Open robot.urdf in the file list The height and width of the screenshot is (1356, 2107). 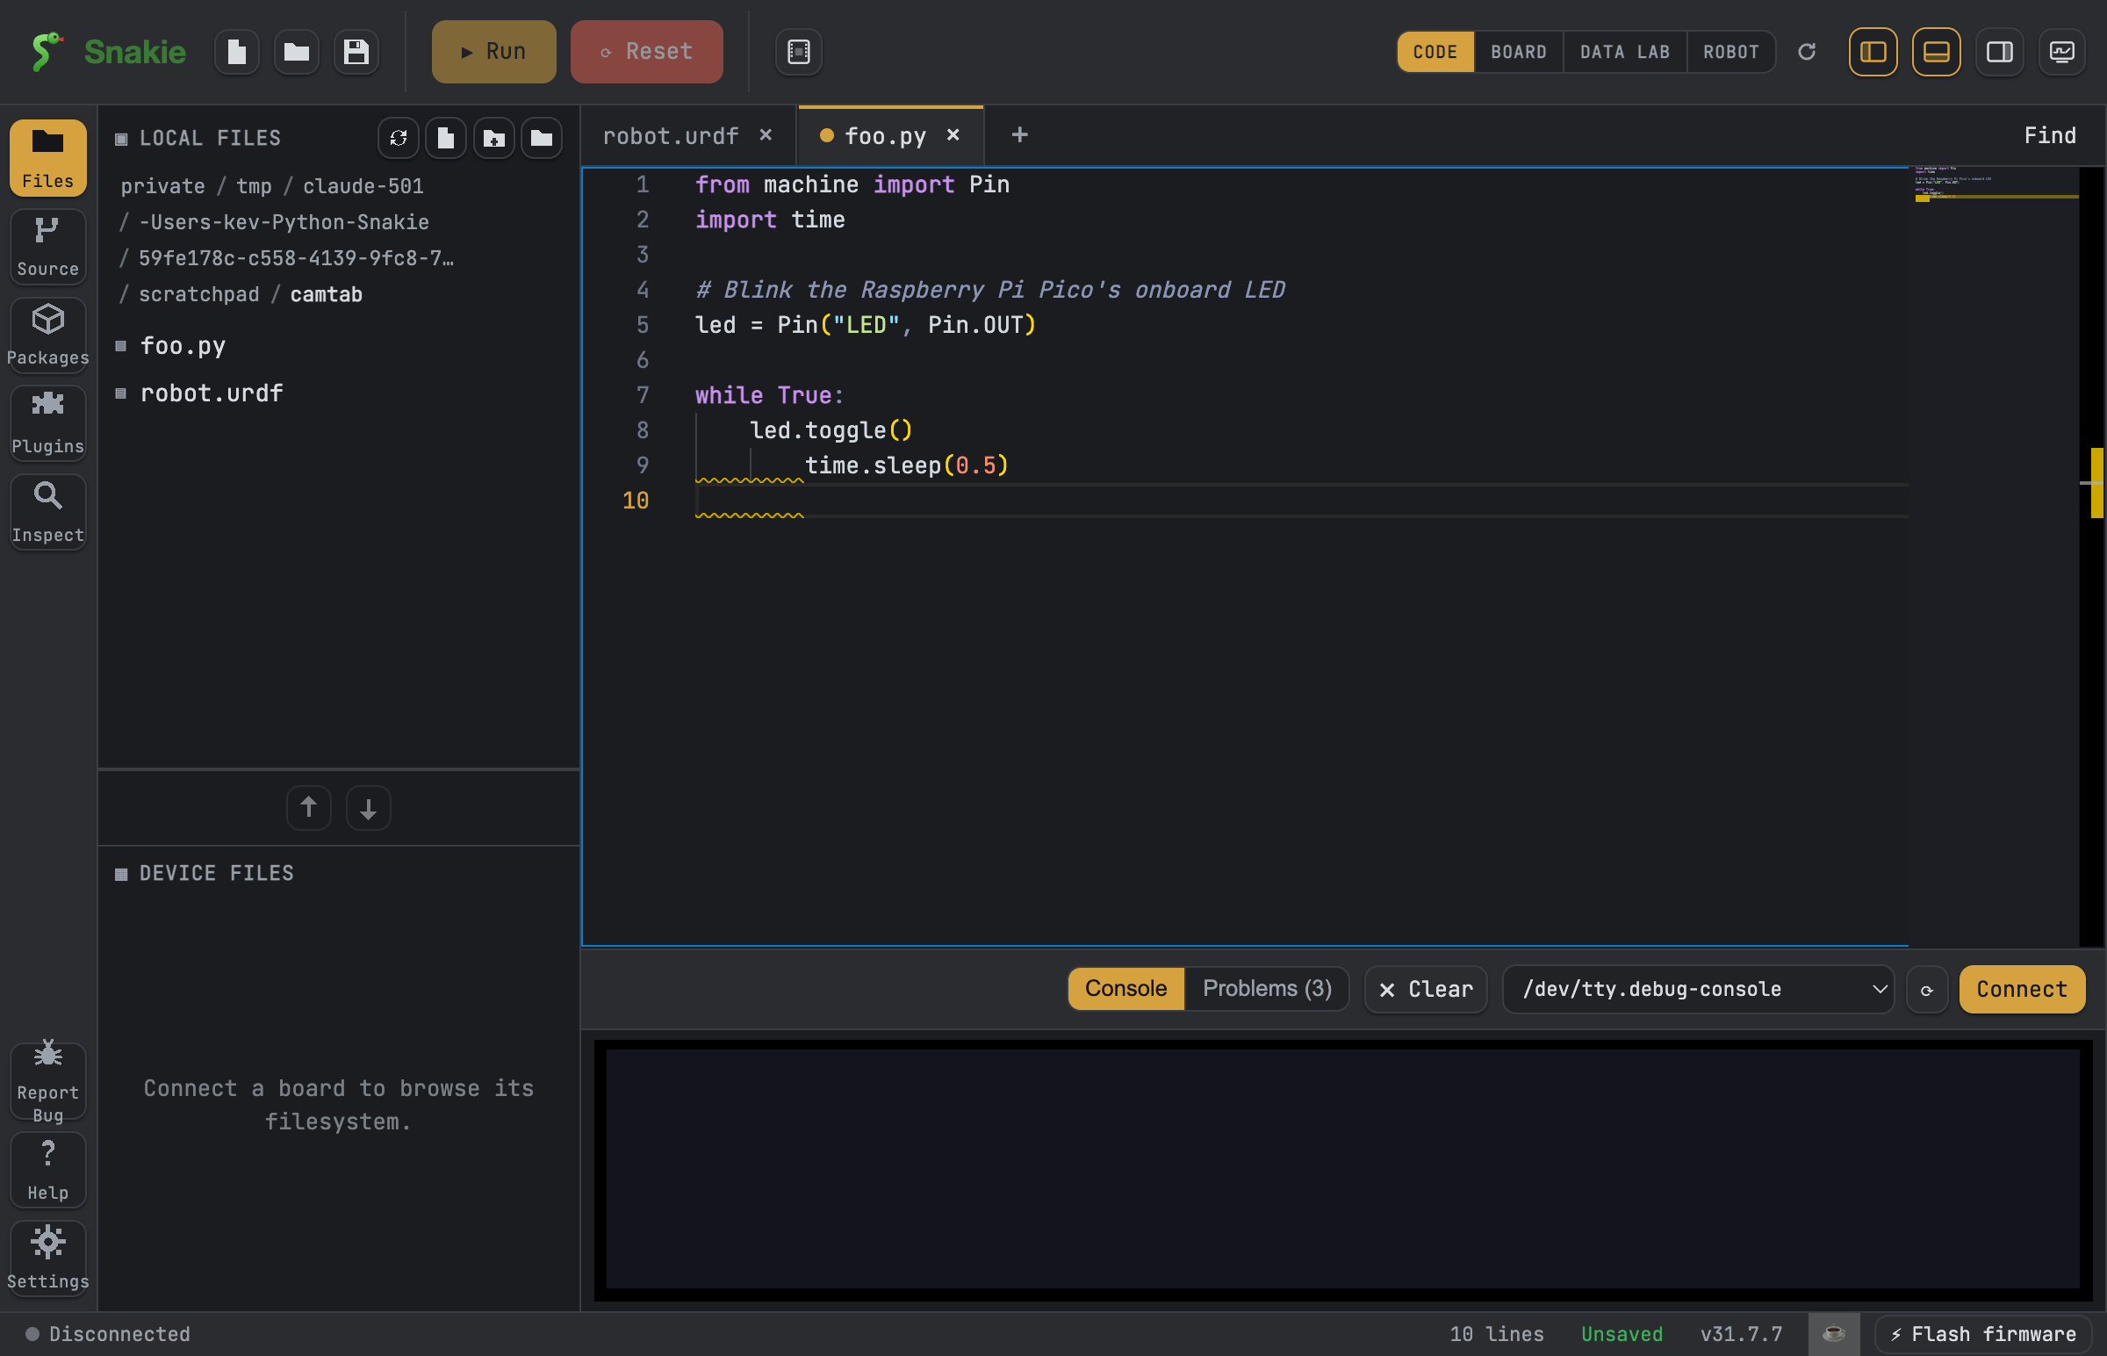point(338,393)
